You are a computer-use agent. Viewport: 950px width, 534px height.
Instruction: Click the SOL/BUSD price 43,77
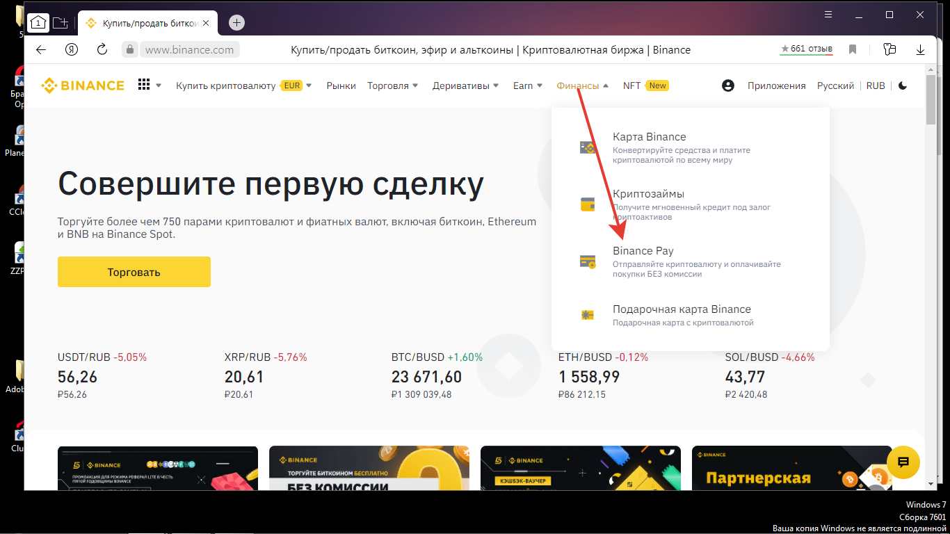(x=746, y=377)
